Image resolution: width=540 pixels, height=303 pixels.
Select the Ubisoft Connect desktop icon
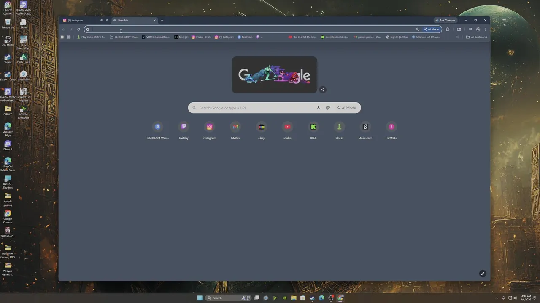[8, 8]
